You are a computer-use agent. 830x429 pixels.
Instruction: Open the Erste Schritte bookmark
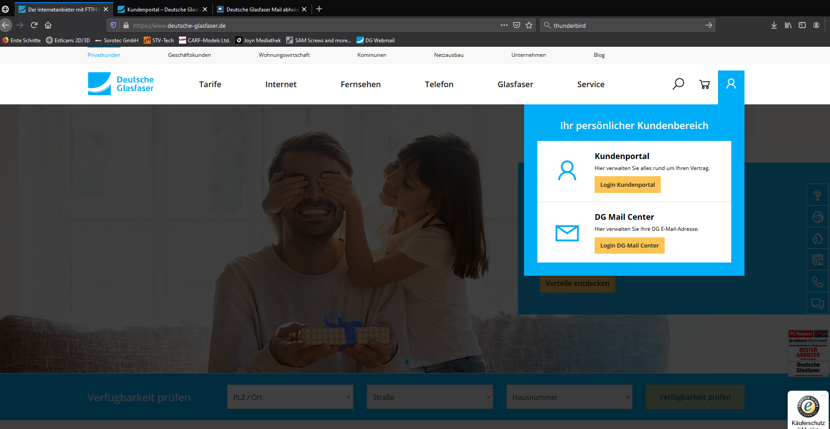click(x=22, y=40)
